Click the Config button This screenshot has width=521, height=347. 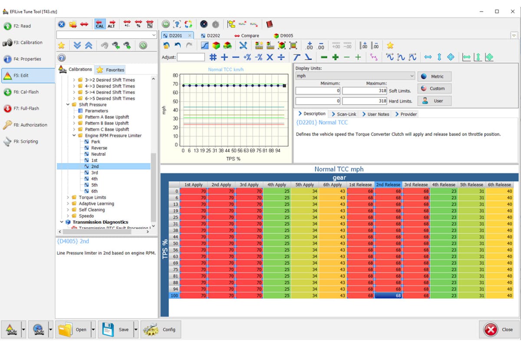161,330
